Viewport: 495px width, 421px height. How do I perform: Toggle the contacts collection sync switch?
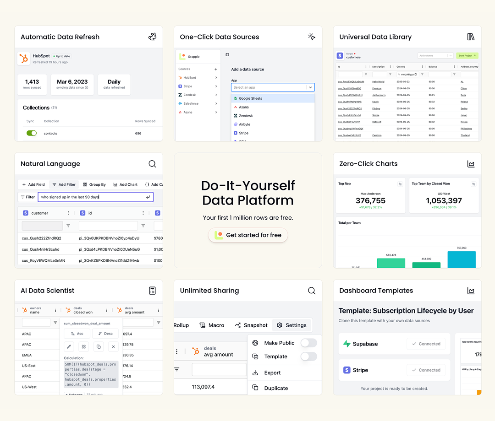[32, 133]
